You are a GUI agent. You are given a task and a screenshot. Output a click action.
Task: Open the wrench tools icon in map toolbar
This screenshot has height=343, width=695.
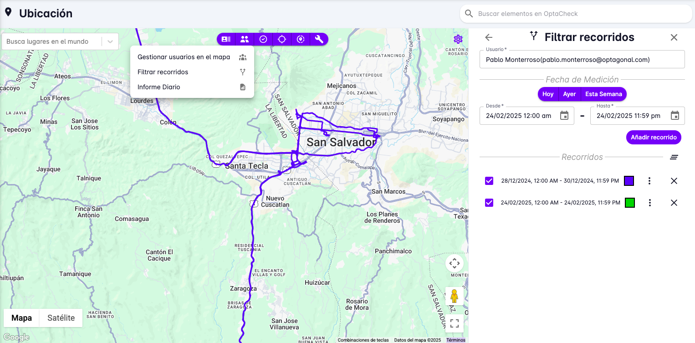[x=319, y=39]
